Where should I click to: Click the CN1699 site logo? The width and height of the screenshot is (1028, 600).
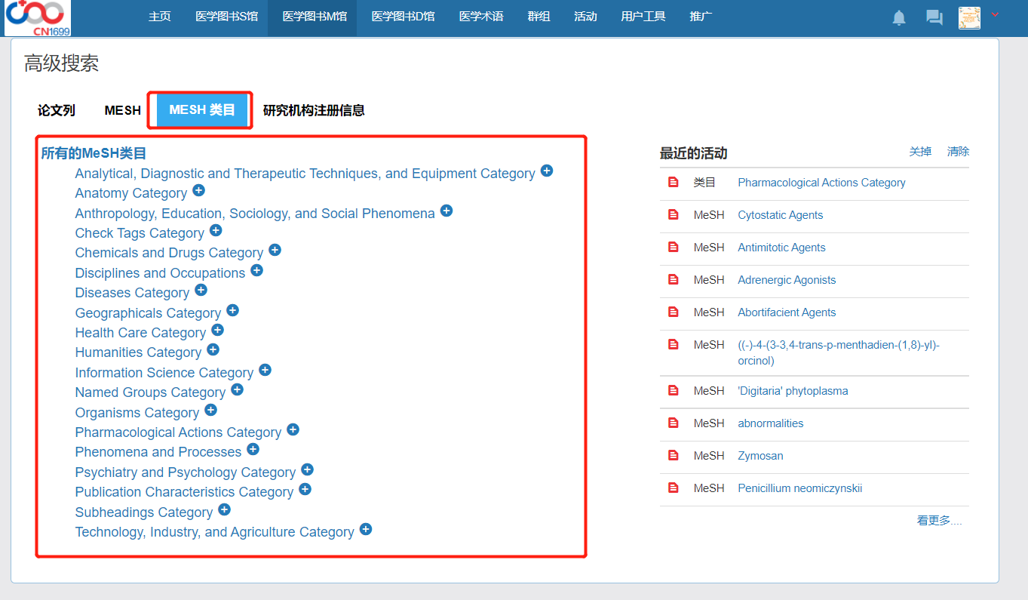point(38,18)
